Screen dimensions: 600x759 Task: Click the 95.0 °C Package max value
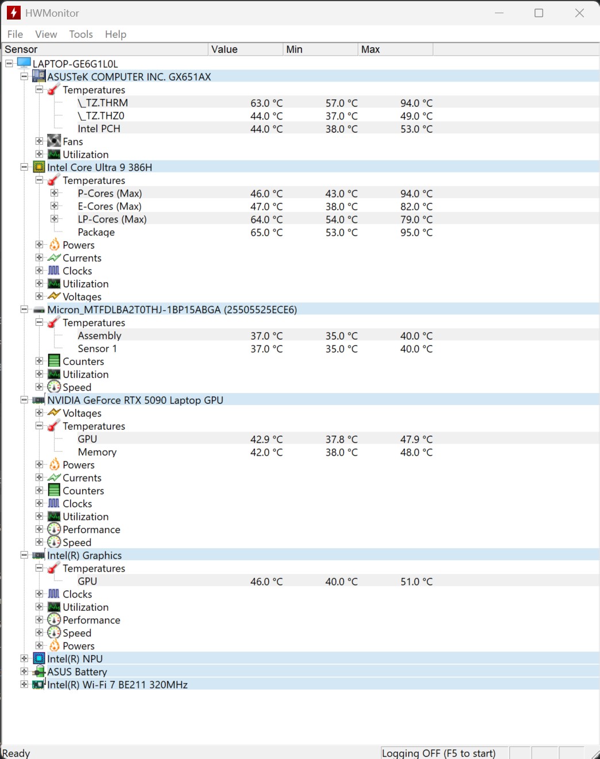416,233
